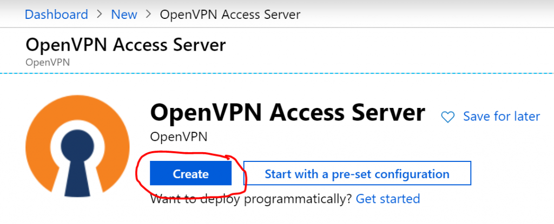Screen dimensions: 554x224
Task: Click the blade title OpenVPN Access Server
Action: pos(126,45)
